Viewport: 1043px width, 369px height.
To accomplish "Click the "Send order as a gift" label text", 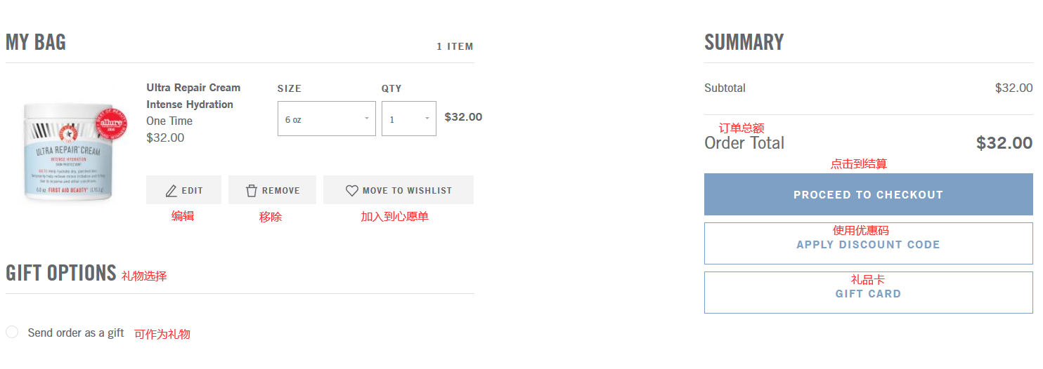I will coord(76,333).
